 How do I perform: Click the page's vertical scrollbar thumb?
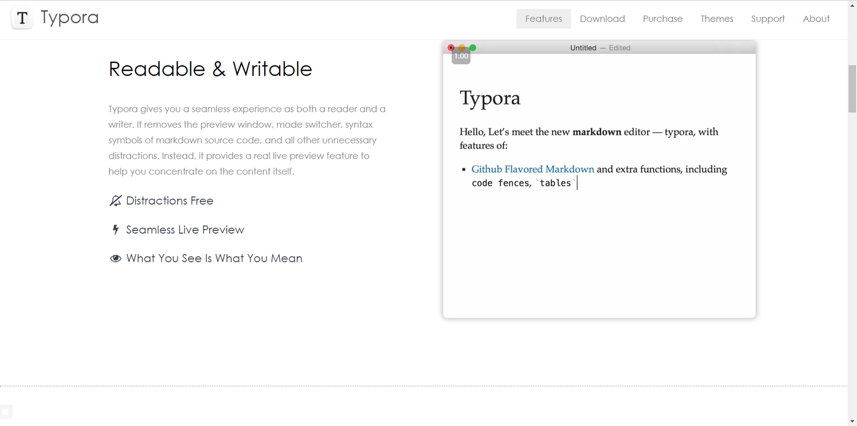click(852, 88)
